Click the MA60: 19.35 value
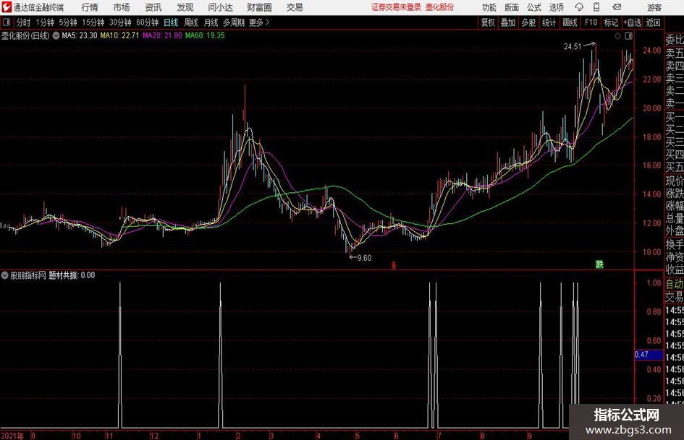 pos(205,35)
